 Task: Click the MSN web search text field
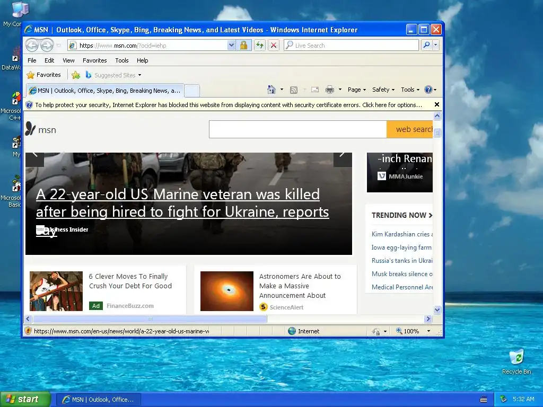(x=297, y=129)
